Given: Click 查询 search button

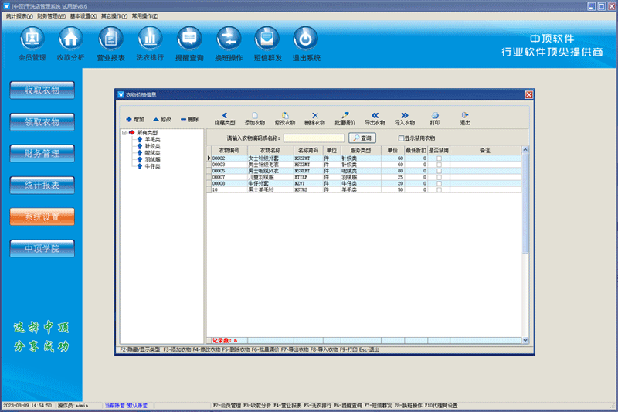Looking at the screenshot, I should (362, 138).
